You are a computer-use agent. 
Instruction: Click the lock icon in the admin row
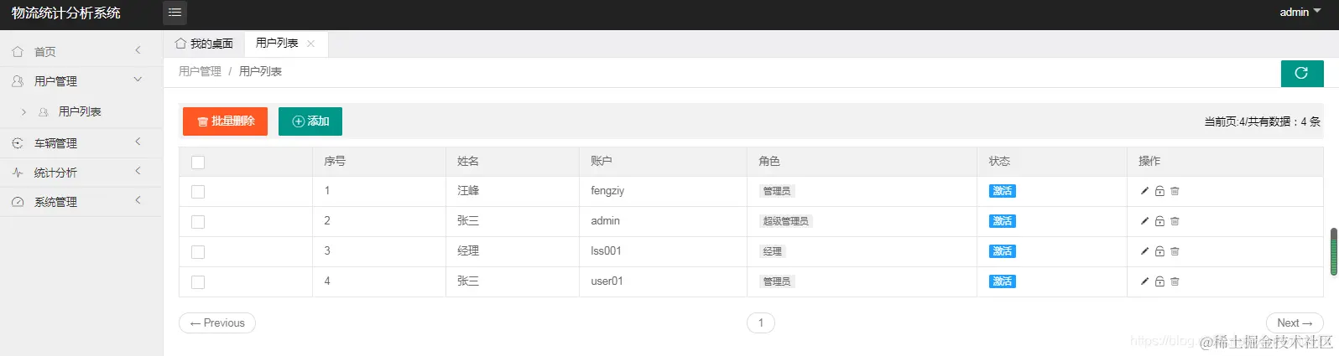(x=1159, y=221)
